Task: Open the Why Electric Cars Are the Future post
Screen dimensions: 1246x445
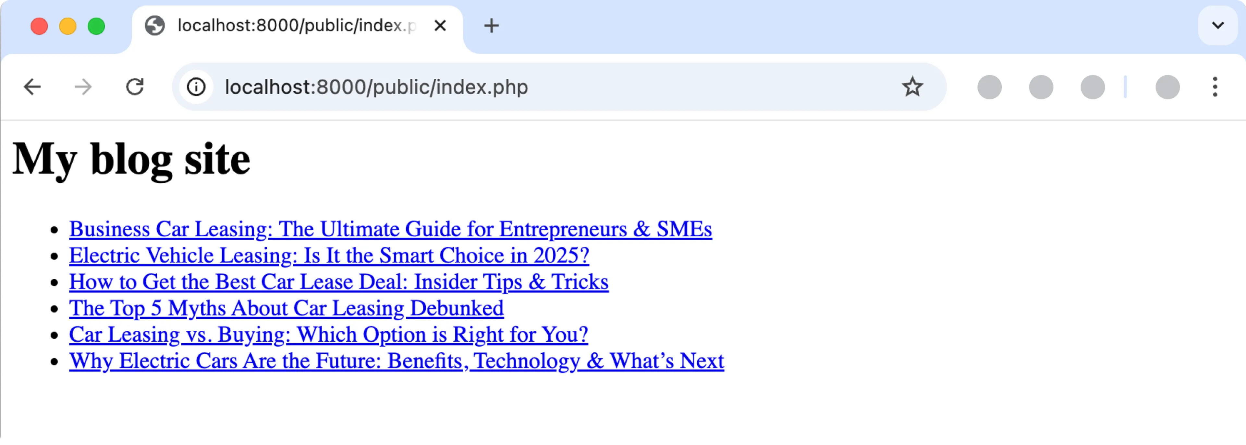Action: pos(396,360)
